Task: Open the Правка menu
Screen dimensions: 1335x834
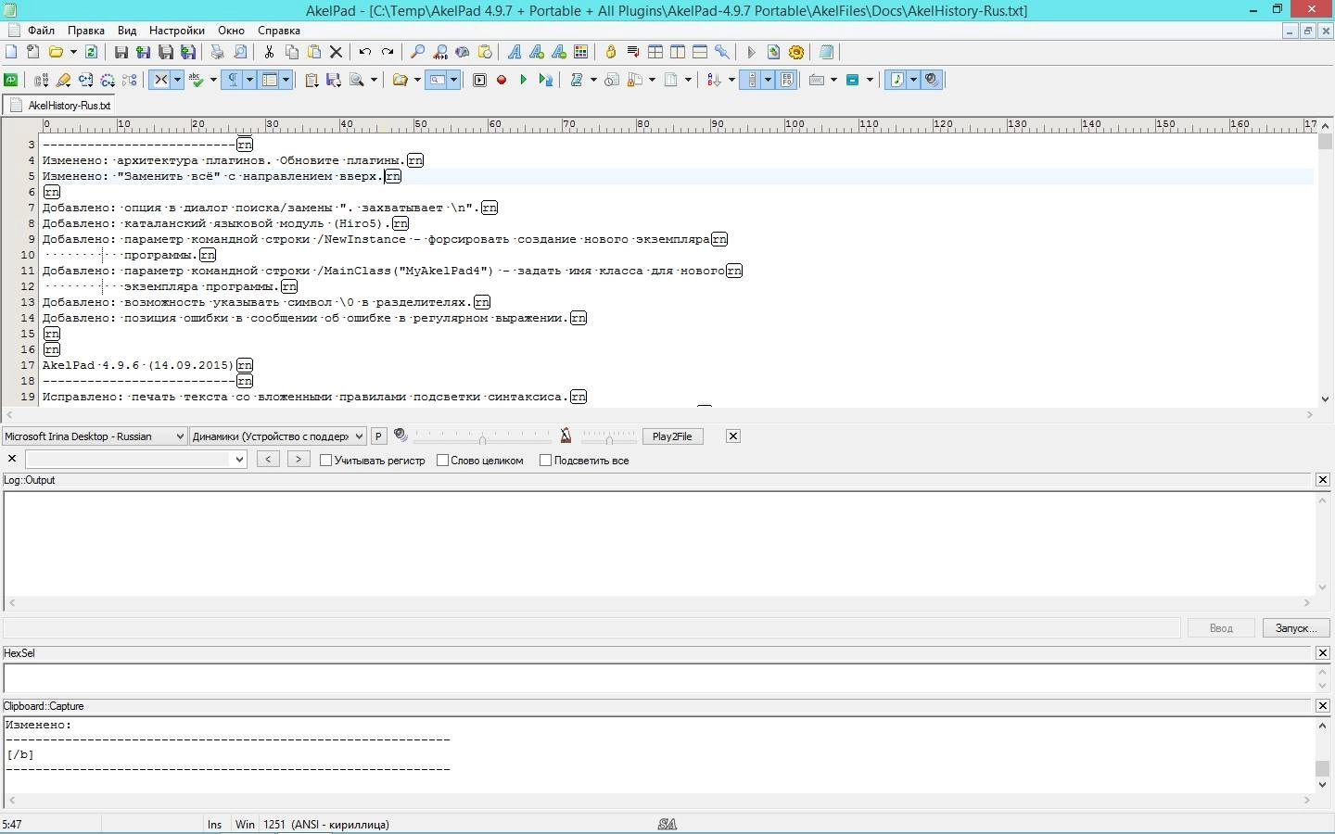Action: pyautogui.click(x=85, y=31)
